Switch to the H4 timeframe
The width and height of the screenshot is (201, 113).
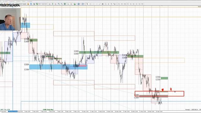coord(133,4)
